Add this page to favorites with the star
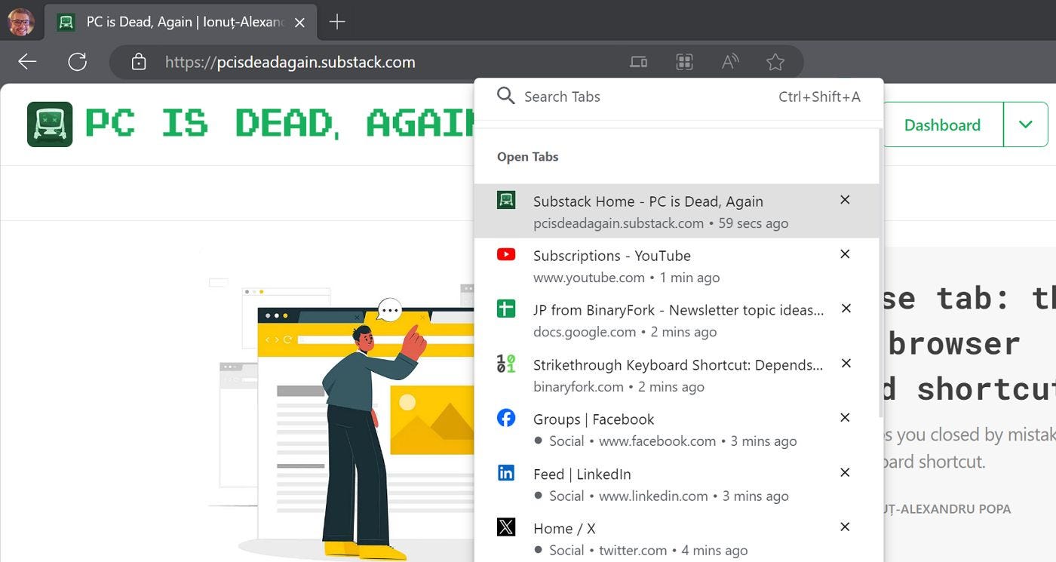This screenshot has width=1056, height=562. [775, 61]
